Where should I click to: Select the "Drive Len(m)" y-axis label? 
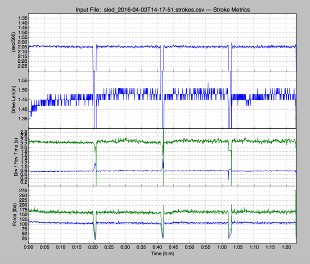(5, 100)
